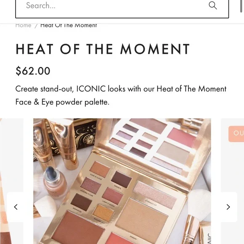
Task: Click the Sizzling Hot gold eyeshadow shade
Action: [x=103, y=213]
